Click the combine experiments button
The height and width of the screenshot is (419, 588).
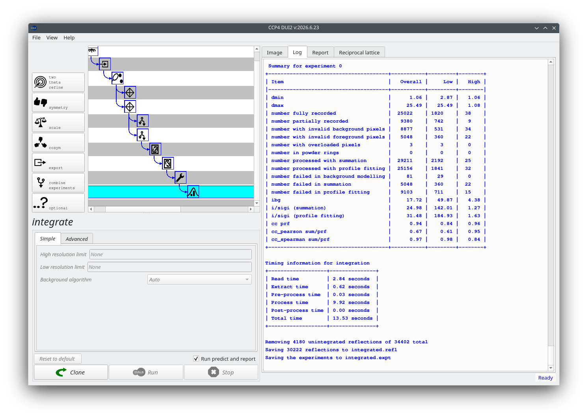58,182
